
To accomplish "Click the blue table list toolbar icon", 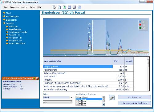I will [x=70, y=7].
